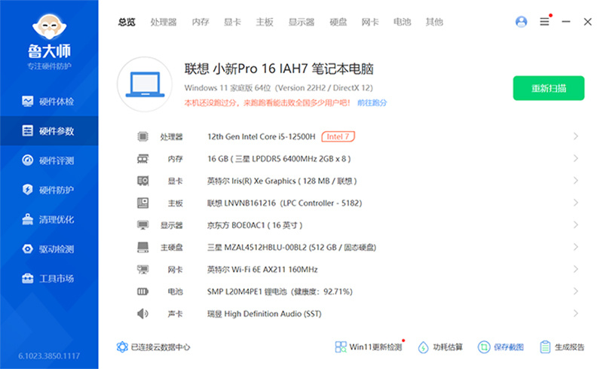The width and height of the screenshot is (603, 369).
Task: Select the 12th Gen Intel Core i5-12500H text
Action: click(x=261, y=136)
